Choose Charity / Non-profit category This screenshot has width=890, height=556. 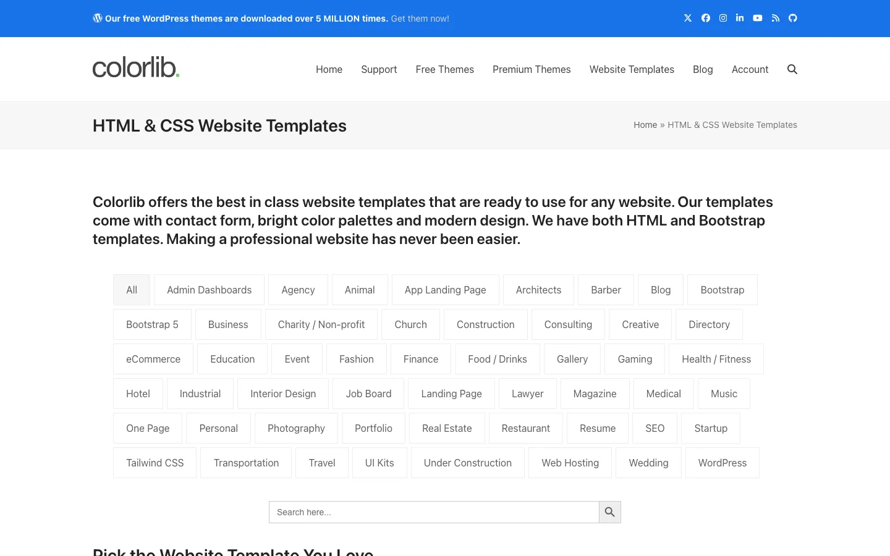coord(321,324)
